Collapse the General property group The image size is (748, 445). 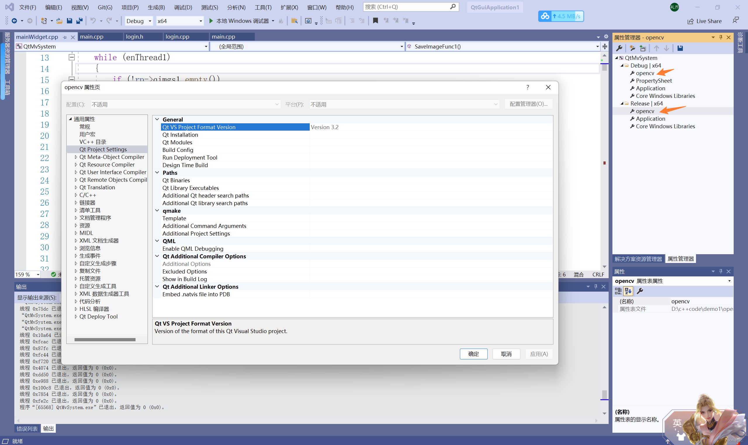click(x=157, y=119)
